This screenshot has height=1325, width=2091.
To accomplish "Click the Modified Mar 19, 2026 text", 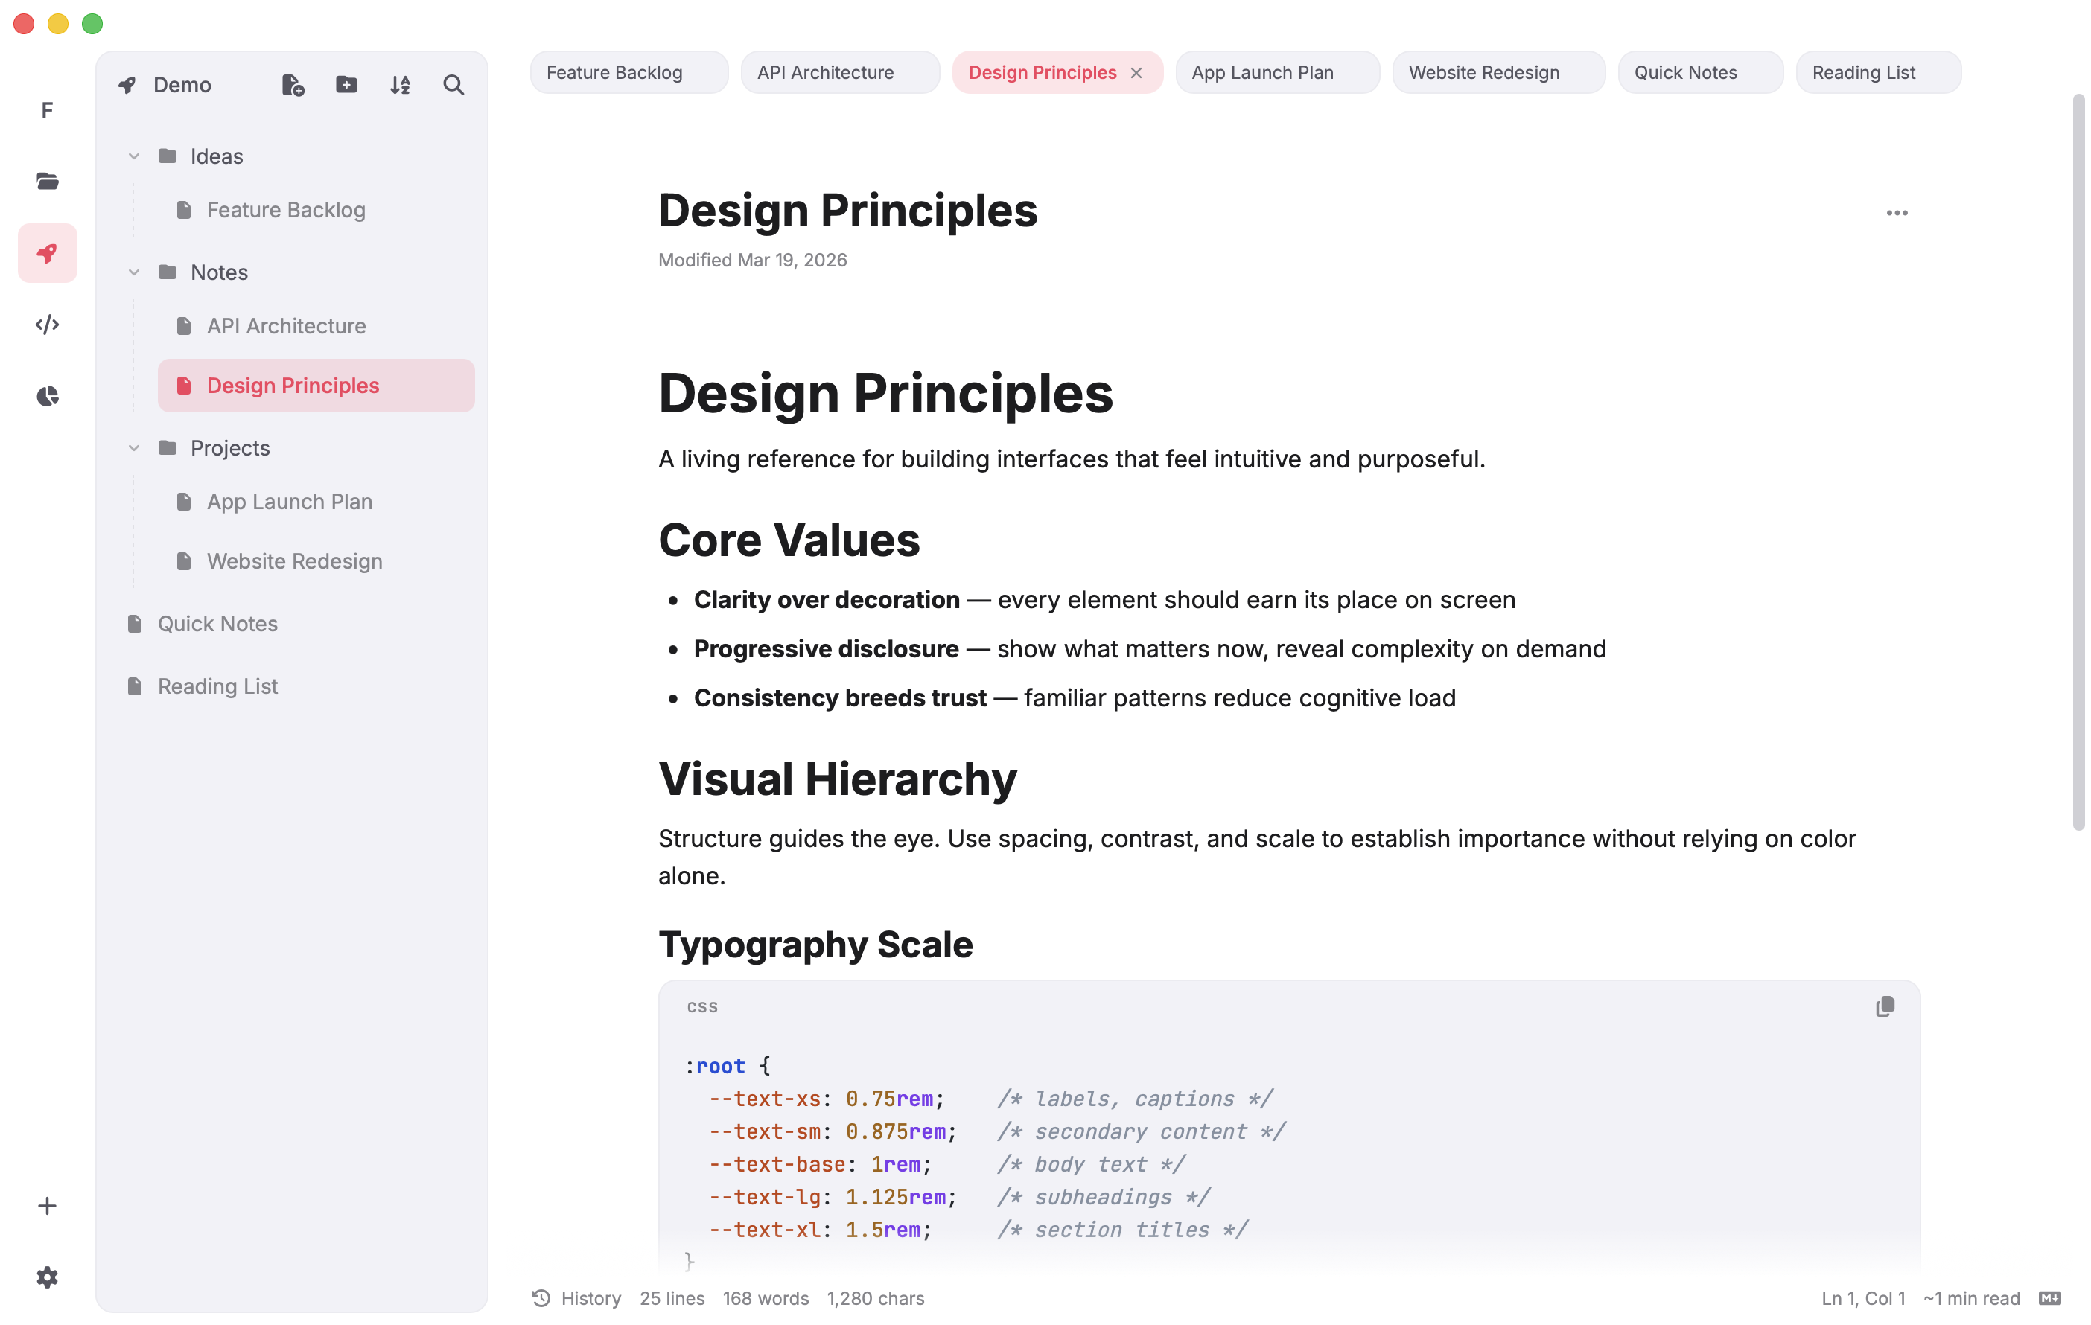I will [x=752, y=261].
